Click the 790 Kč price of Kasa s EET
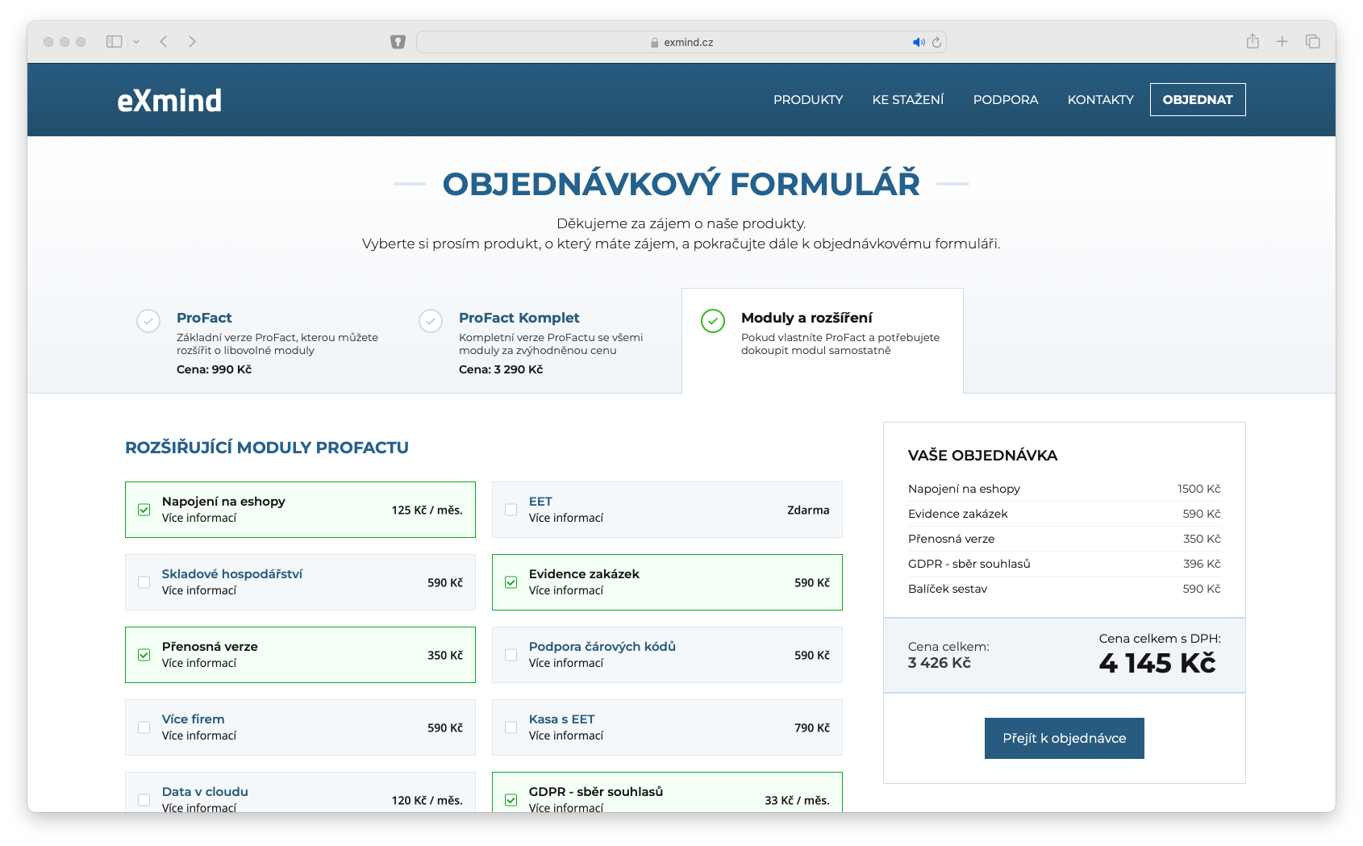The height and width of the screenshot is (846, 1363). point(812,727)
